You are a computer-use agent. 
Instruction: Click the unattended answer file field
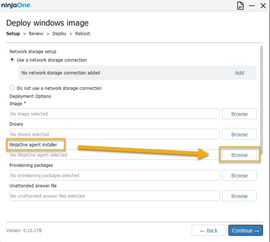[114, 196]
